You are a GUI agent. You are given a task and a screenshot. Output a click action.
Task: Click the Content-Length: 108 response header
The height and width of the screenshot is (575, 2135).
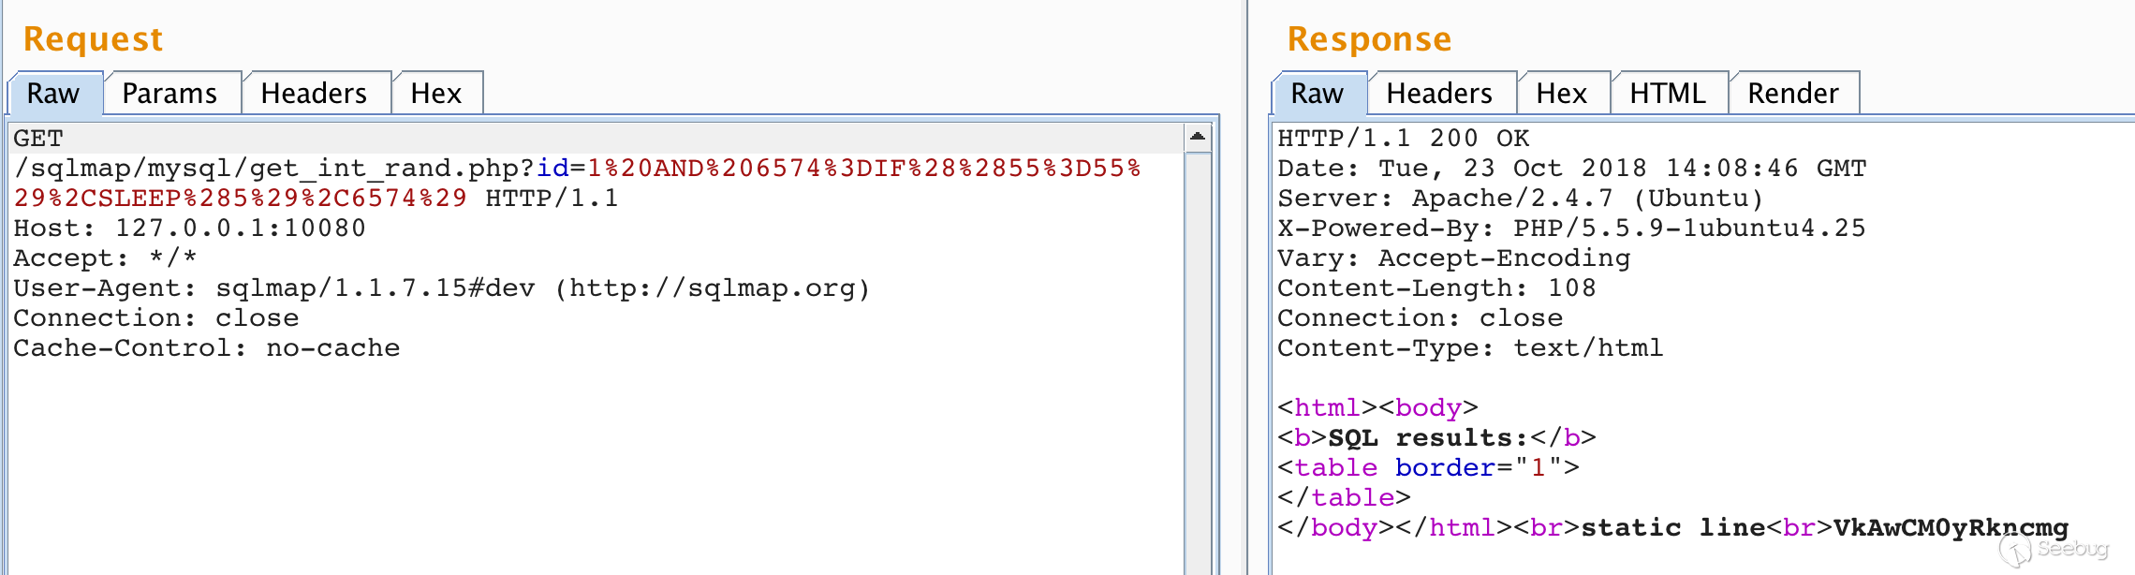(1436, 288)
